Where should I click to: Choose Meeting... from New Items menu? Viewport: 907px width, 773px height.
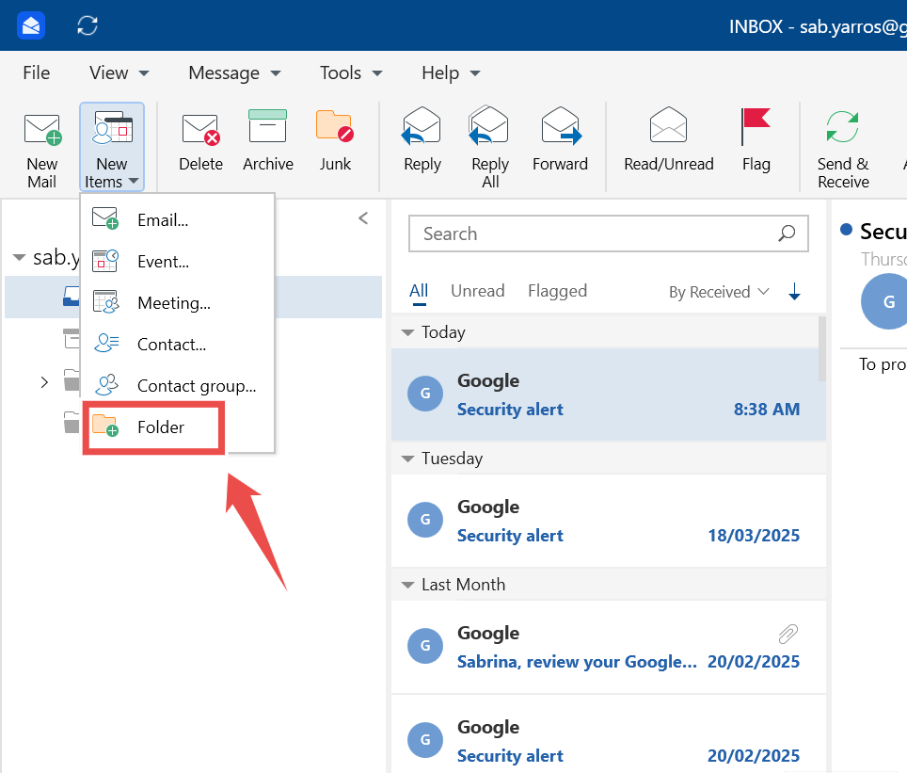click(x=177, y=303)
